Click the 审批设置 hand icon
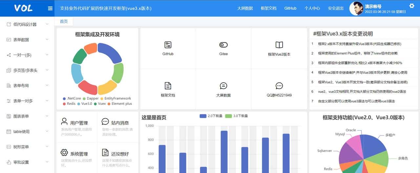 (9, 162)
